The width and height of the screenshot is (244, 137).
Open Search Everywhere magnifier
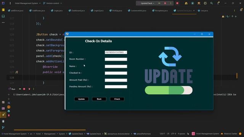(x=212, y=3)
